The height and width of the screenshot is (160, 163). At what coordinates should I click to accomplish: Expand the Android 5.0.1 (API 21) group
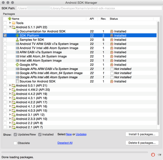point(10,85)
